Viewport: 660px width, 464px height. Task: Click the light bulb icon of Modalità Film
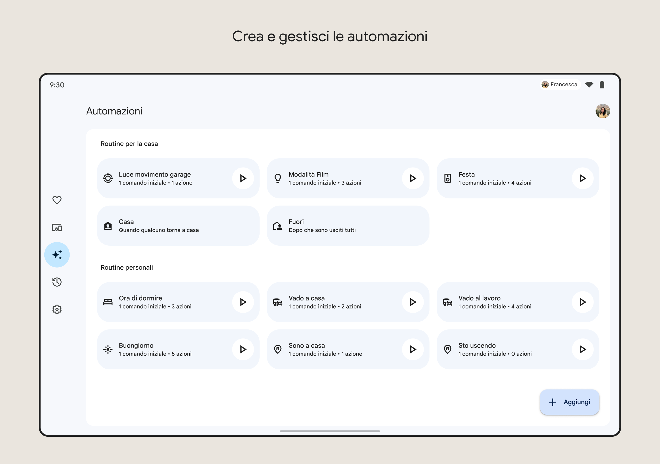point(278,178)
